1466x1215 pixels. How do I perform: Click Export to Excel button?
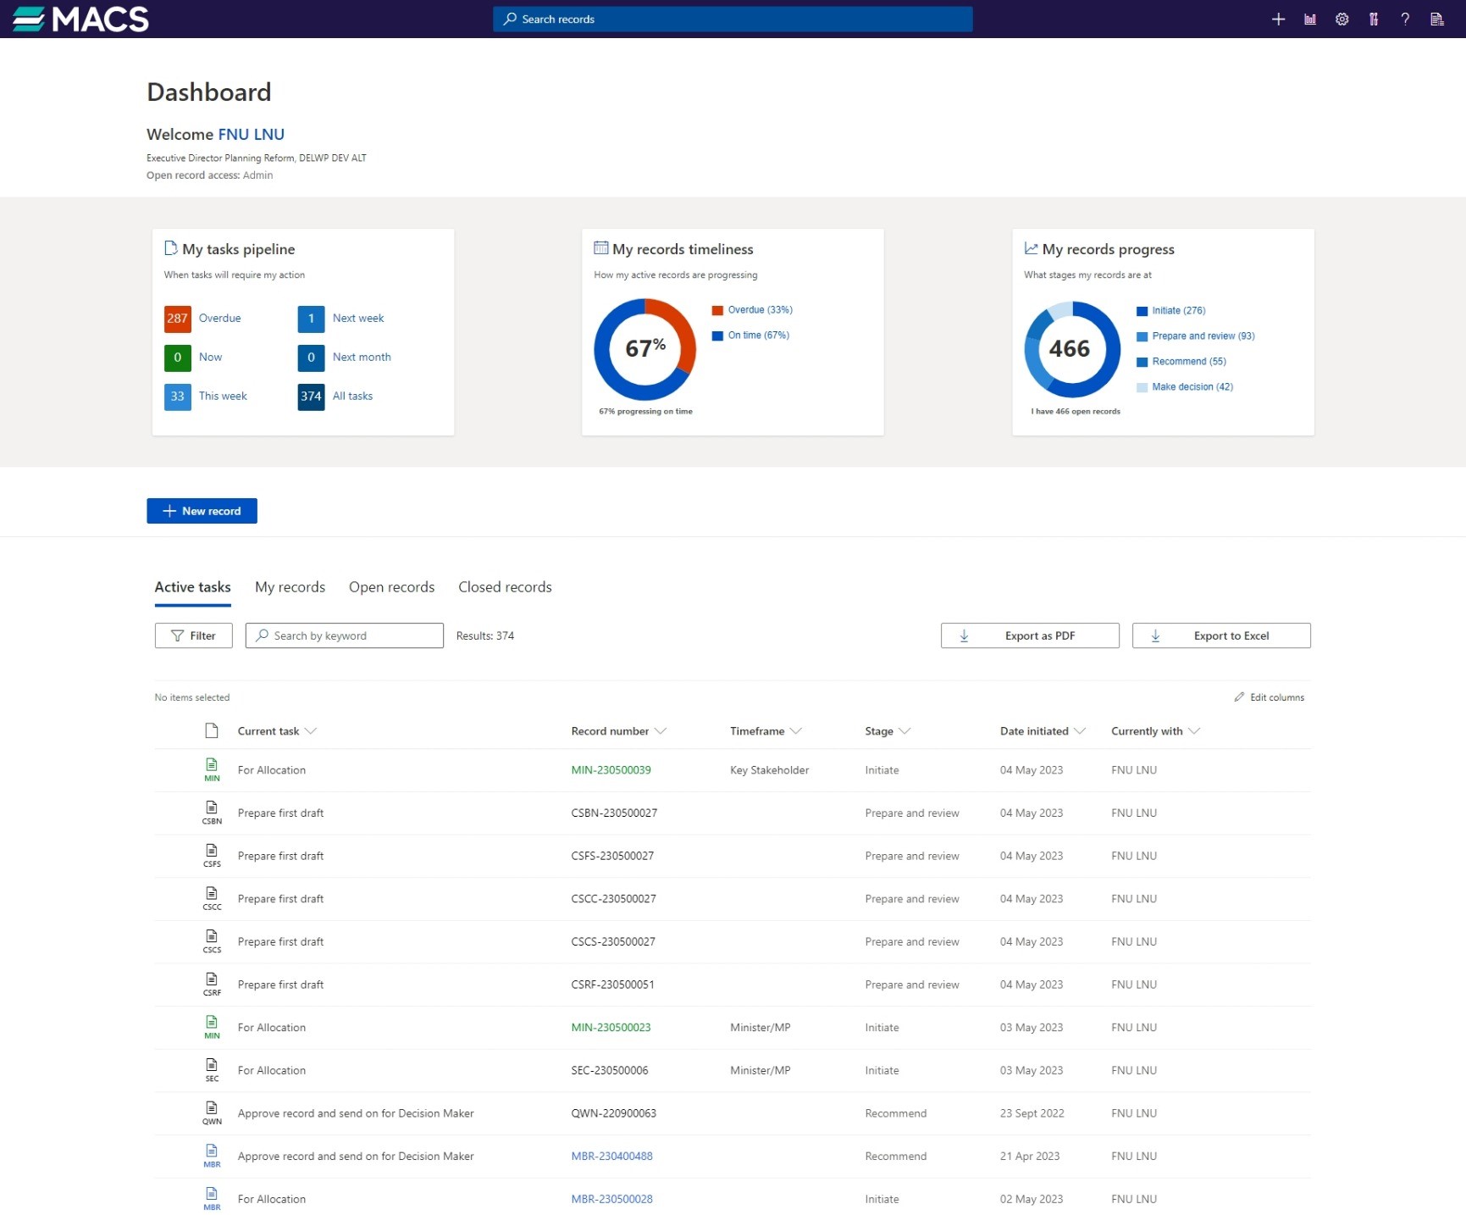pos(1220,635)
